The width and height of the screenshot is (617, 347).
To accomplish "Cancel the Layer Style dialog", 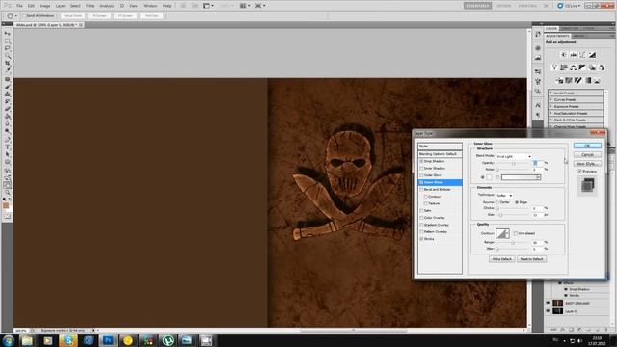I will coord(587,154).
